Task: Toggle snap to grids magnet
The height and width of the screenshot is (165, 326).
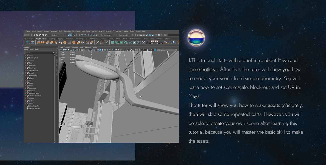Action: pyautogui.click(x=82, y=35)
